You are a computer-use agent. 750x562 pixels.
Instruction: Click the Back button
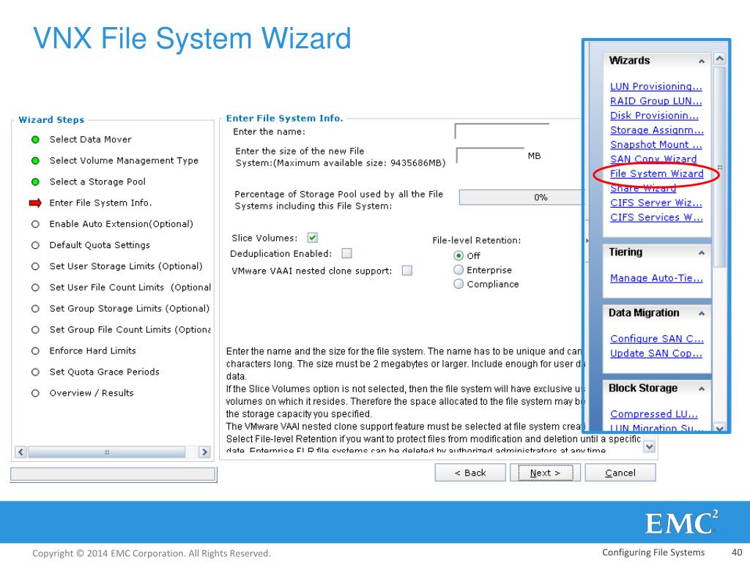point(470,473)
